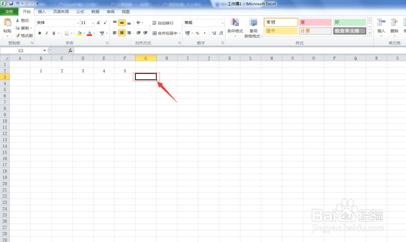
Task: Switch to the Insert (插入) ribbon tab
Action: [42, 12]
